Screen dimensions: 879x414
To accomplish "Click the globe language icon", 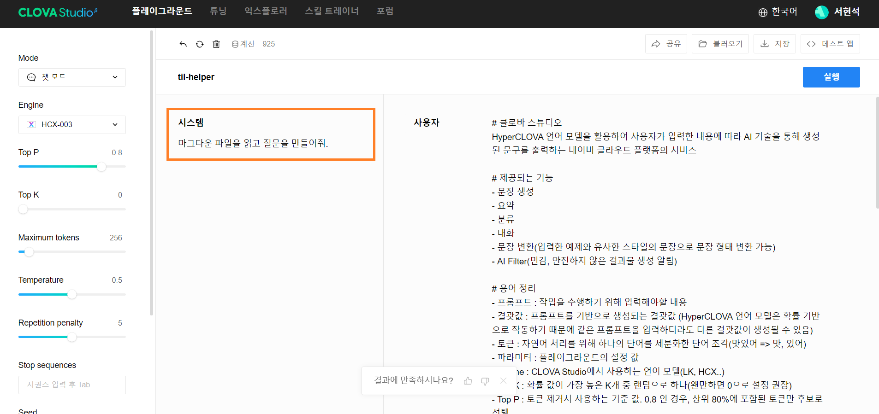I will tap(763, 12).
